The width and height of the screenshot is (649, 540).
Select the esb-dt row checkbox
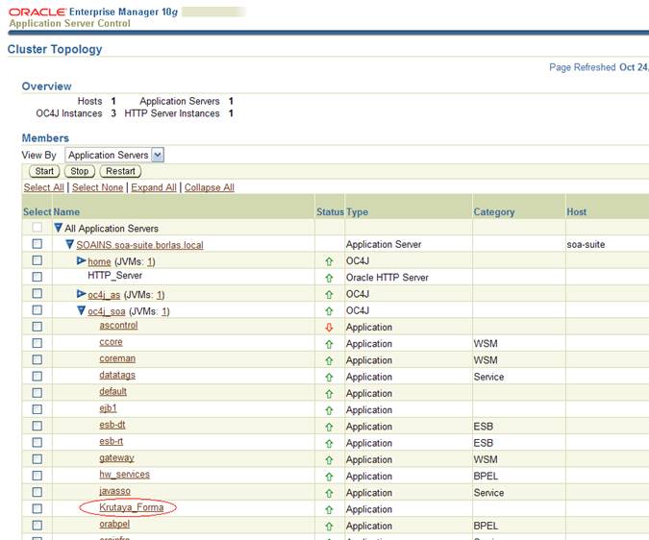(x=37, y=426)
